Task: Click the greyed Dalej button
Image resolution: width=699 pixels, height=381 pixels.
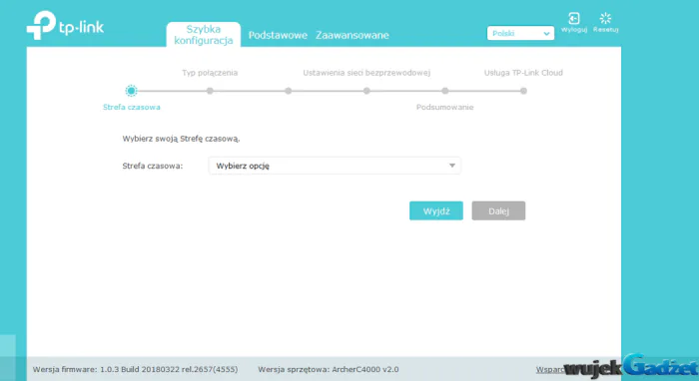Action: tap(498, 211)
